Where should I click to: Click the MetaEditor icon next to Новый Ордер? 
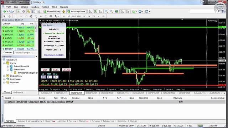[x=63, y=11]
